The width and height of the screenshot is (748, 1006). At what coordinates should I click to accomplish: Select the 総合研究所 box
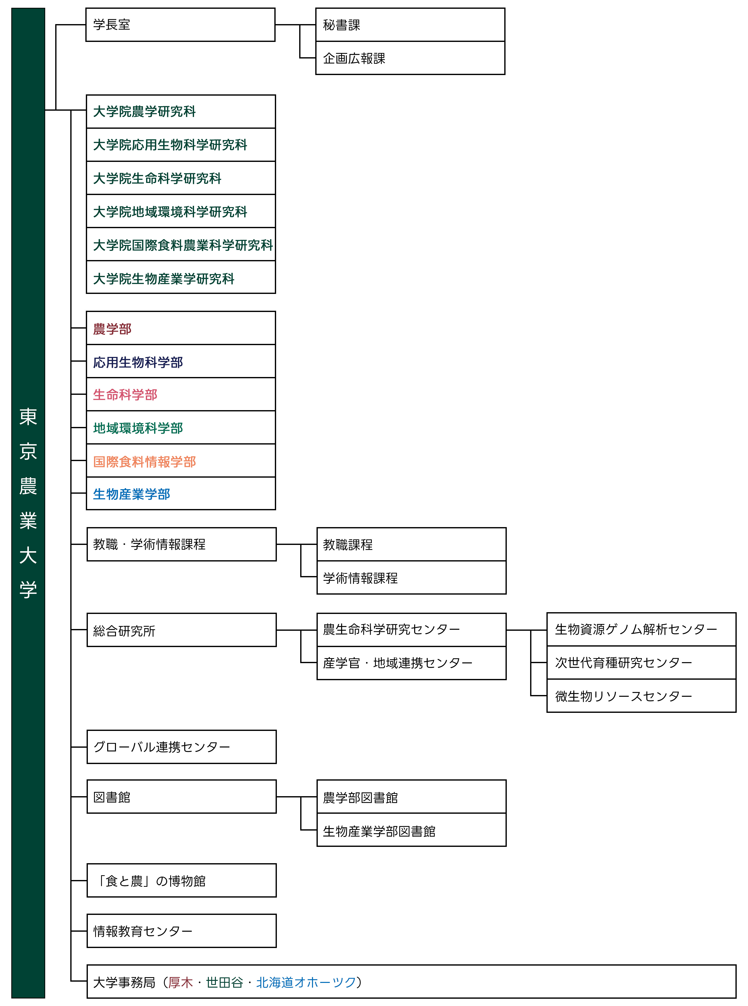pyautogui.click(x=181, y=630)
